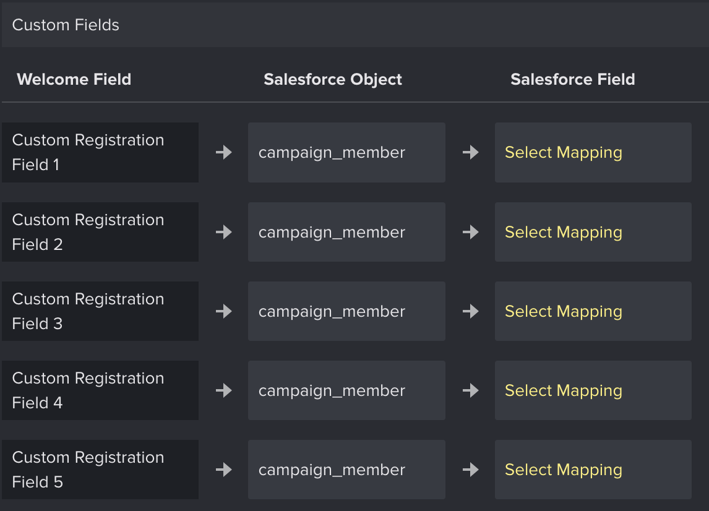
Task: Click campaign_member object in Field 3 row
Action: pyautogui.click(x=346, y=311)
